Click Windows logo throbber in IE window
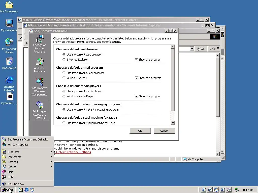This screenshot has height=193, width=258. 215,37
